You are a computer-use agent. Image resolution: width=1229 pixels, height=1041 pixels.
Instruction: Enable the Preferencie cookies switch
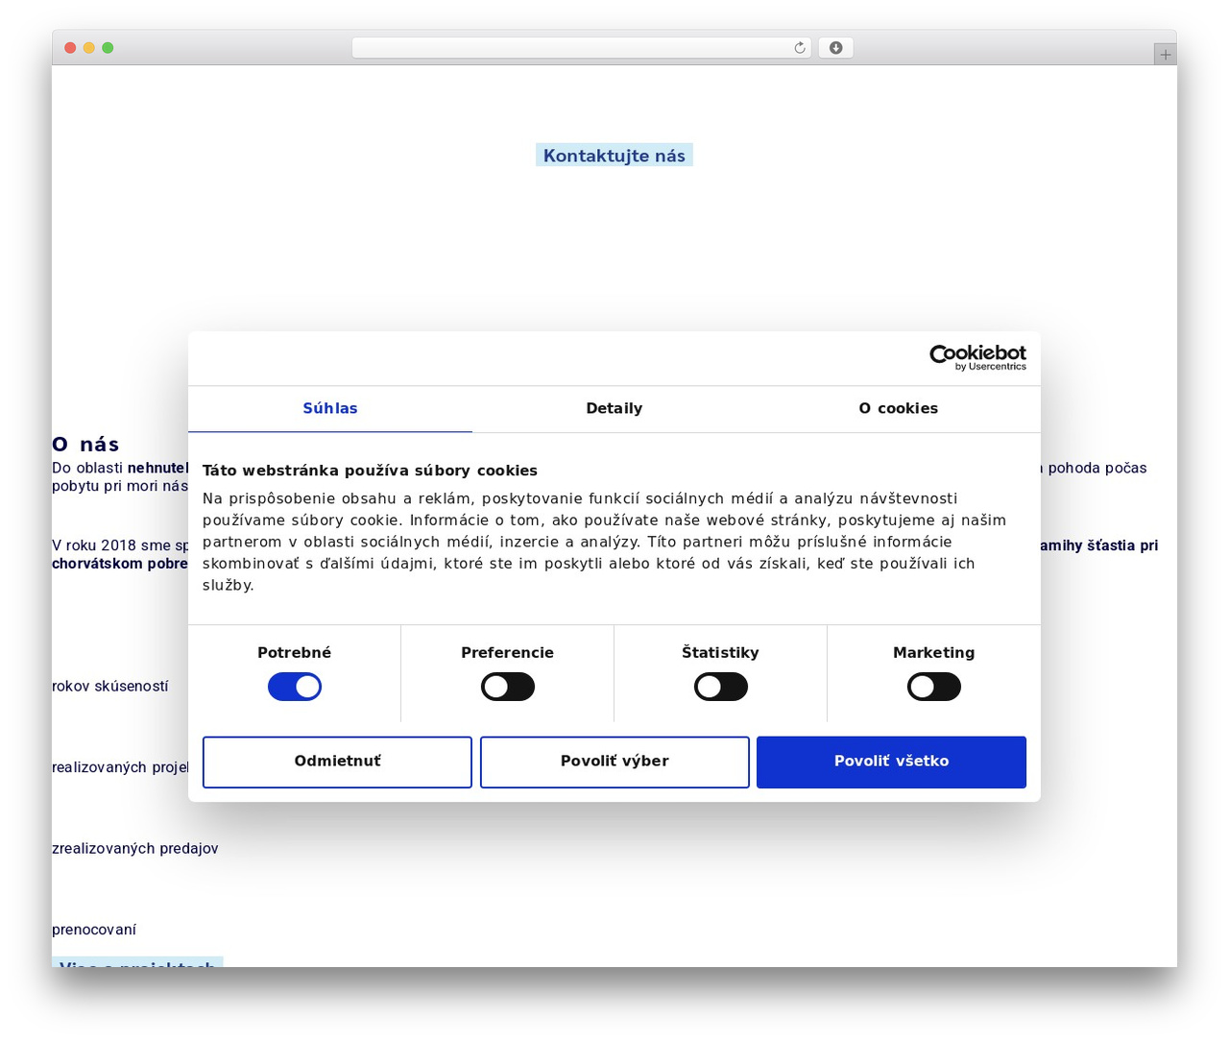tap(508, 687)
